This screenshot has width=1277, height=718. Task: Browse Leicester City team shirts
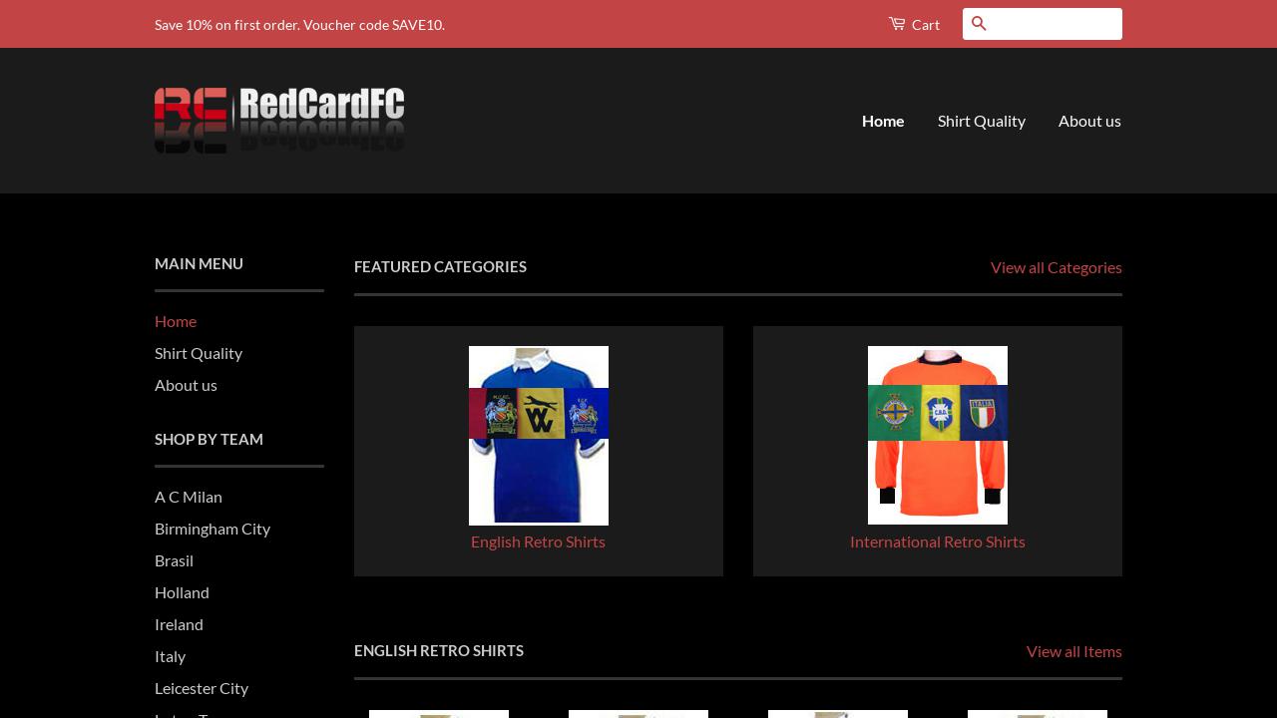tap(202, 688)
